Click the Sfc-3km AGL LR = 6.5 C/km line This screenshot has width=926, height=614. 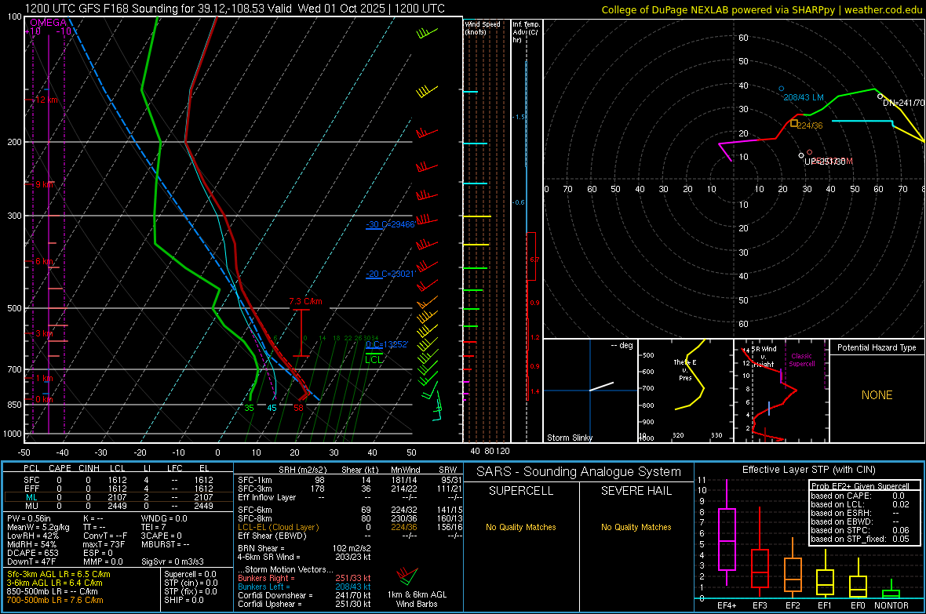pos(59,574)
